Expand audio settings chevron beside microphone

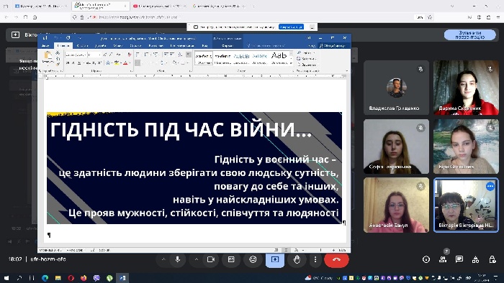(163, 259)
